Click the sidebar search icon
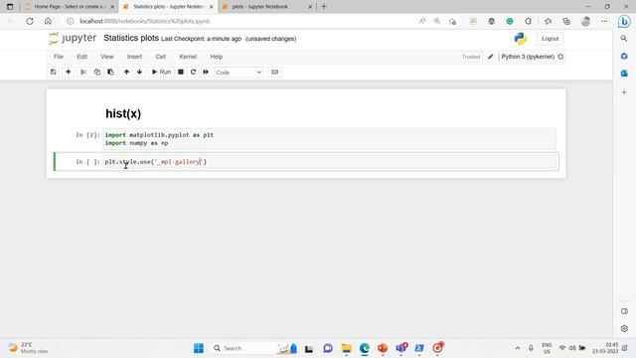Image resolution: width=636 pixels, height=358 pixels. click(624, 38)
